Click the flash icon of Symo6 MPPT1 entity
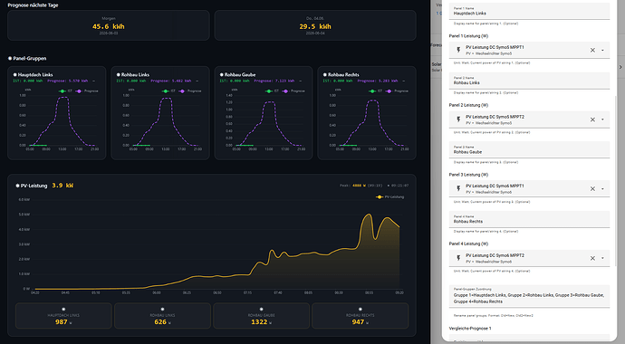This screenshot has height=344, width=625. (x=458, y=188)
